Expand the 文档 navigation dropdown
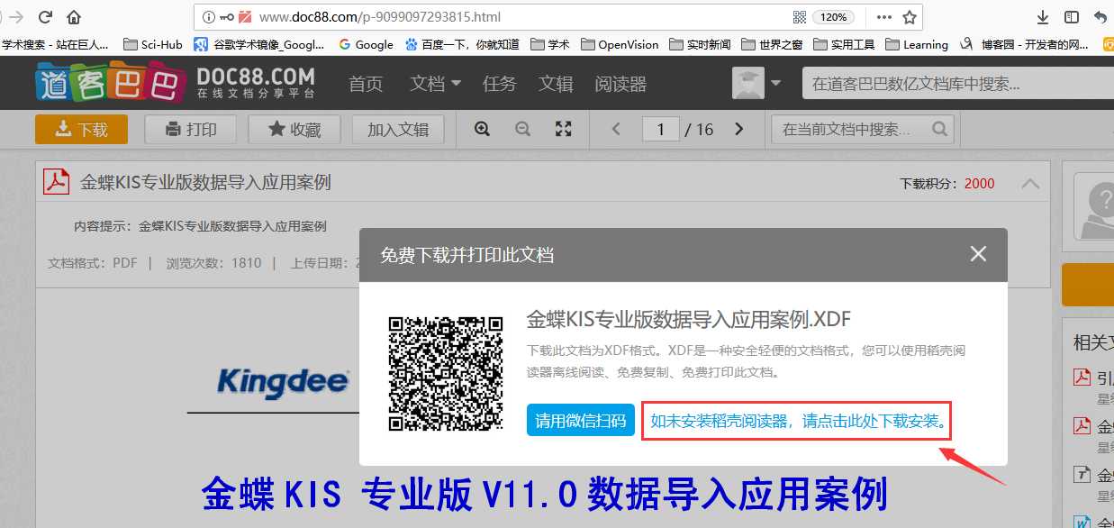Image resolution: width=1114 pixels, height=528 pixels. pyautogui.click(x=436, y=84)
